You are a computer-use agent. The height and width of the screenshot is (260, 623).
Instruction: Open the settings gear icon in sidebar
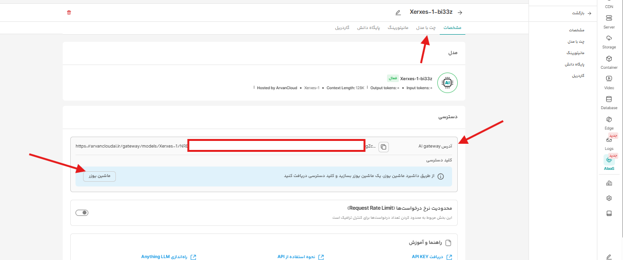[609, 198]
